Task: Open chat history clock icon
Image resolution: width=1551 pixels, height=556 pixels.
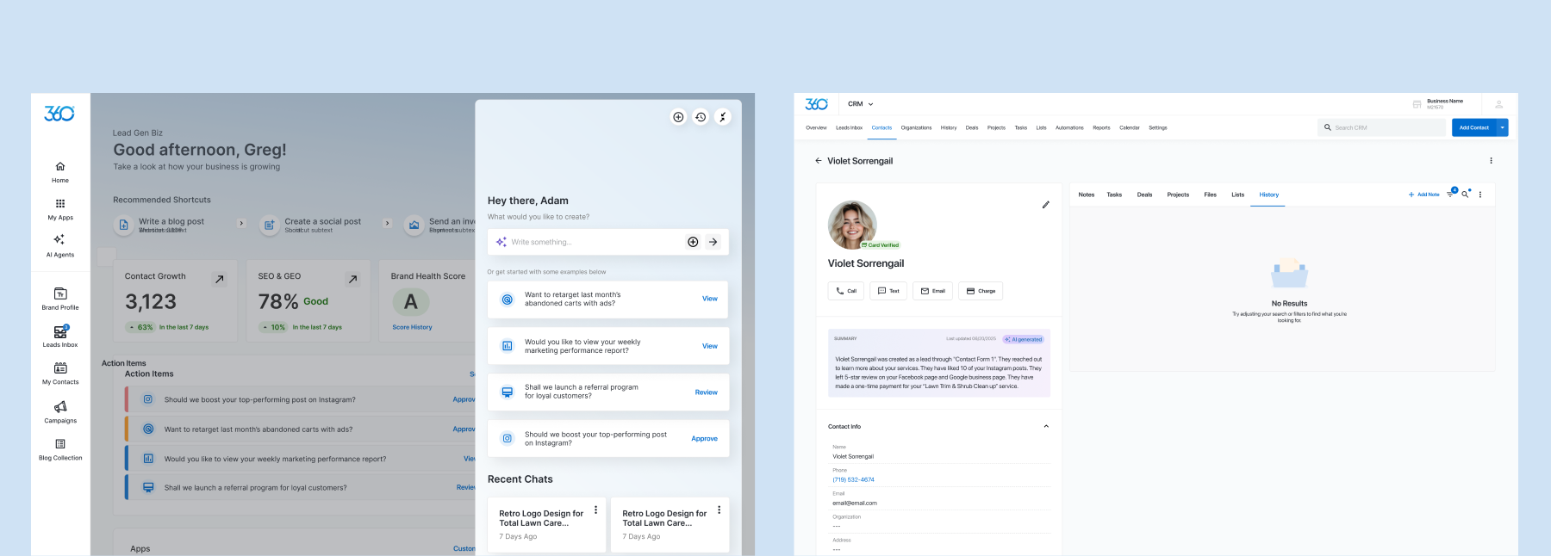Action: [701, 117]
